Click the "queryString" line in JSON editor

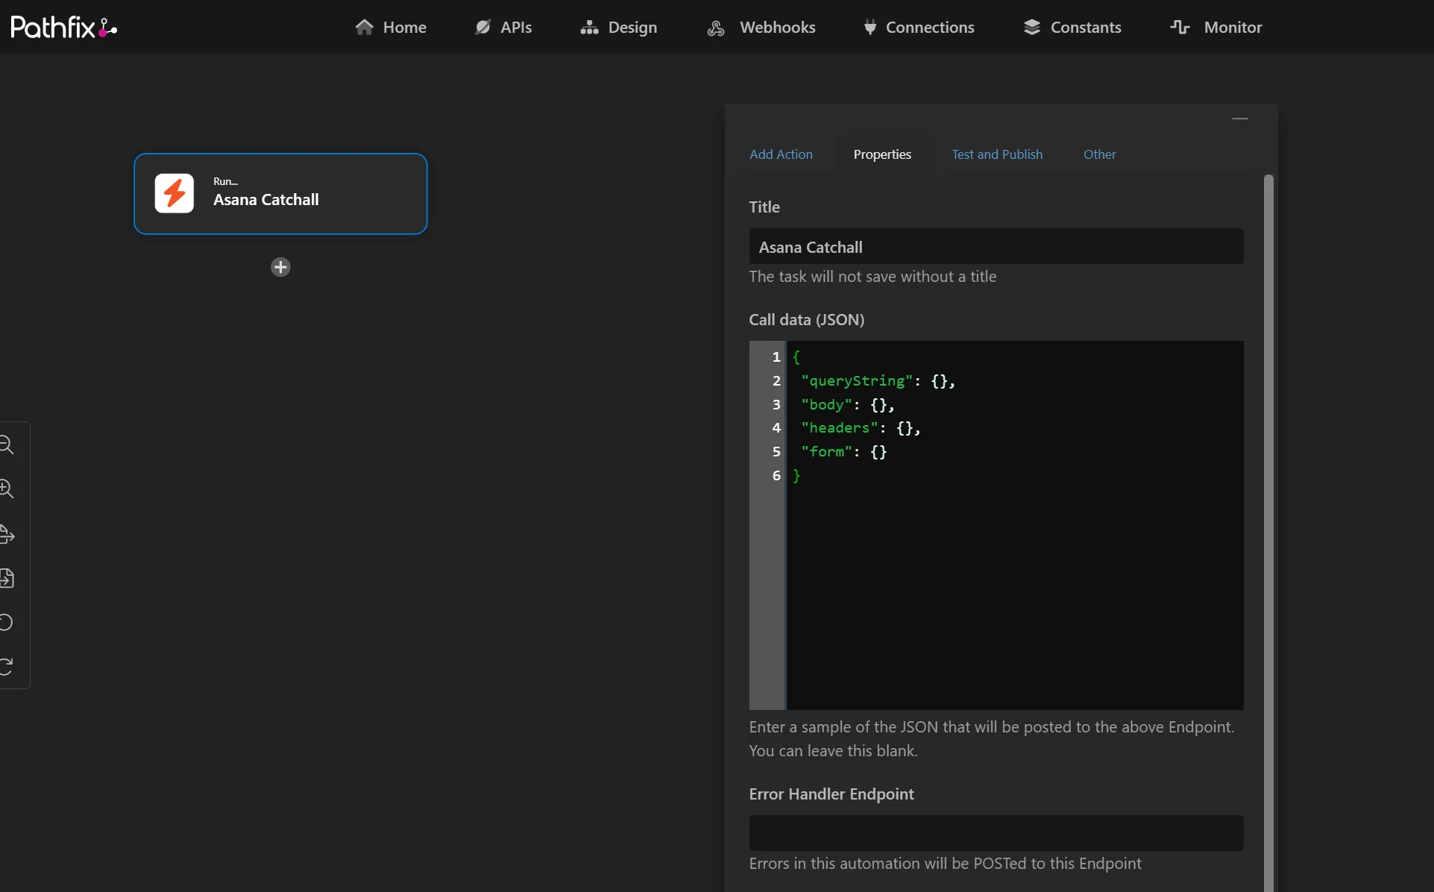pyautogui.click(x=878, y=381)
